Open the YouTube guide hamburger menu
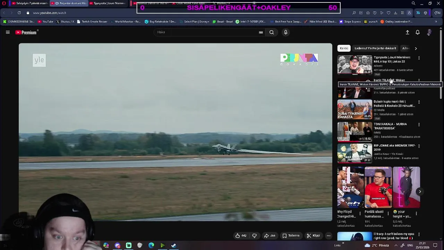Image resolution: width=444 pixels, height=250 pixels. point(8,32)
